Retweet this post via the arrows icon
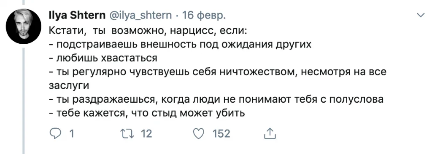This screenshot has width=432, height=154. 128,134
